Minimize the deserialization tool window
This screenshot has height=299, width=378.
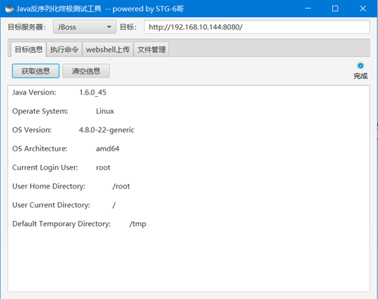click(x=308, y=9)
